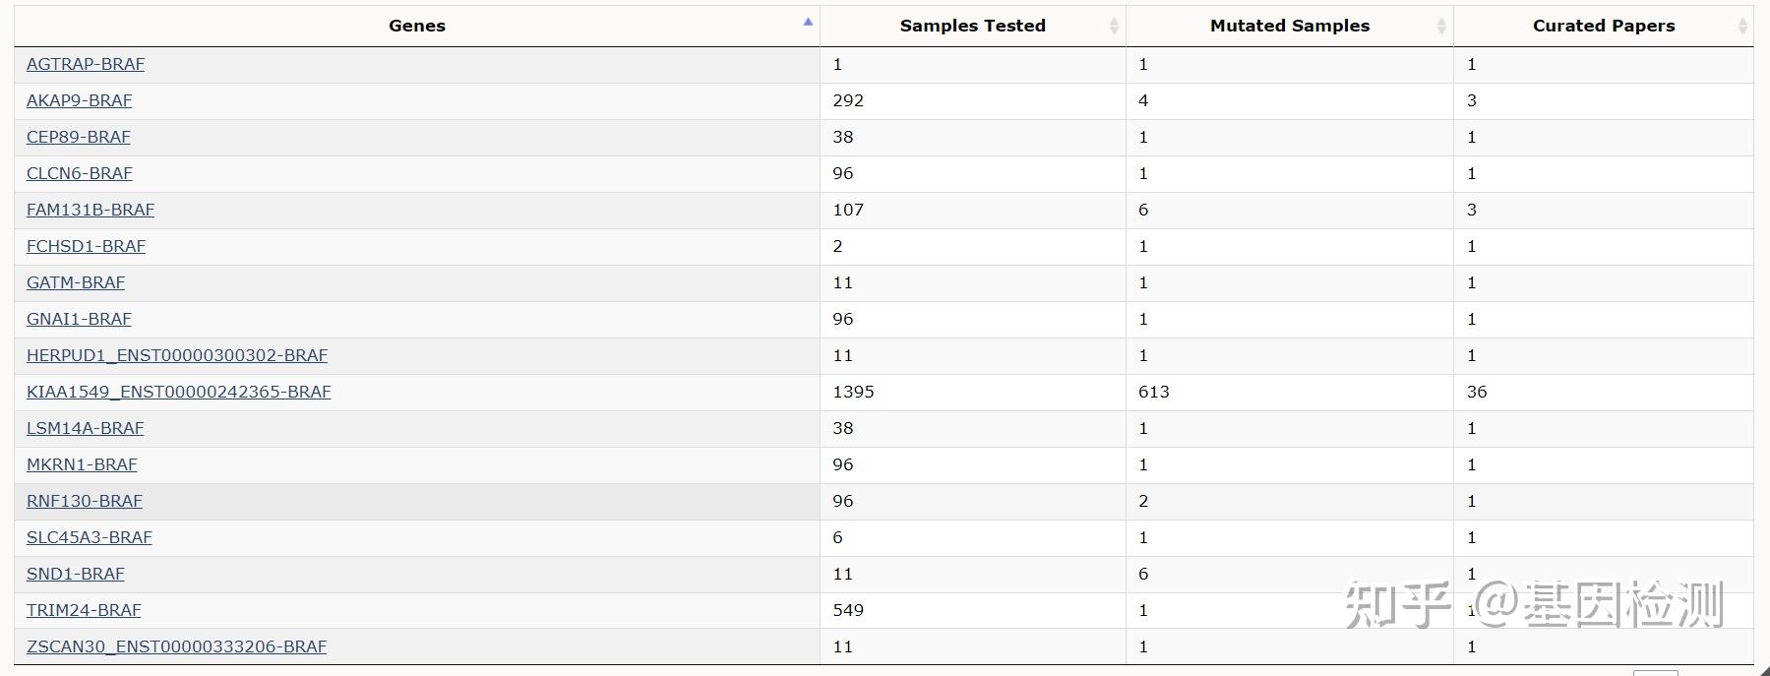This screenshot has height=676, width=1770.
Task: Sort table by Genes column header
Action: [x=416, y=27]
